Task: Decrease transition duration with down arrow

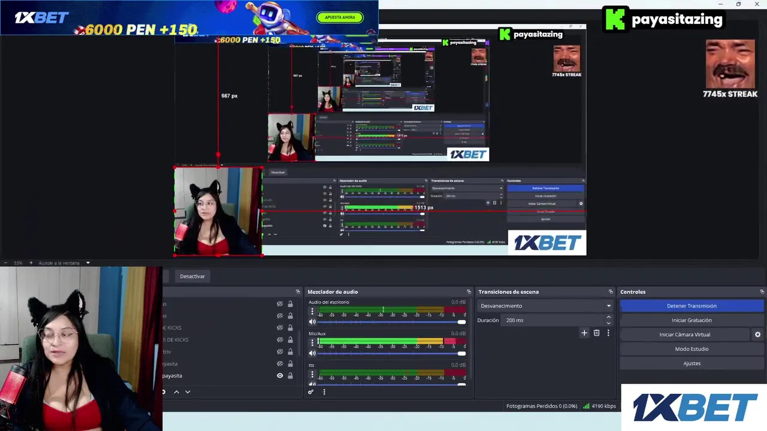Action: click(x=609, y=323)
